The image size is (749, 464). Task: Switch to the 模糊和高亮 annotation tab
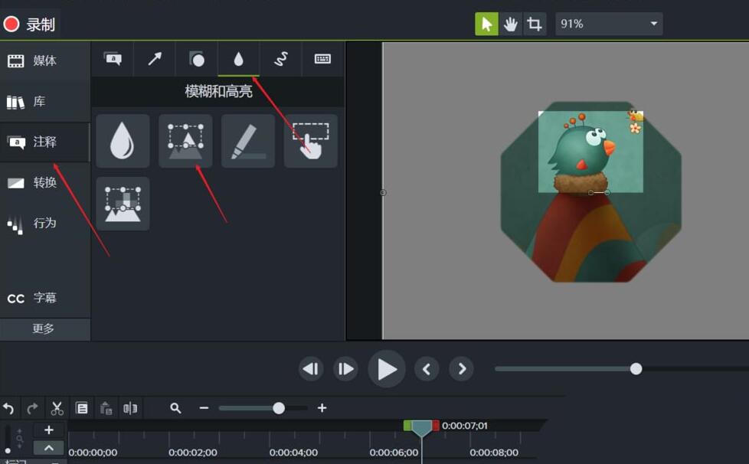[x=239, y=59]
